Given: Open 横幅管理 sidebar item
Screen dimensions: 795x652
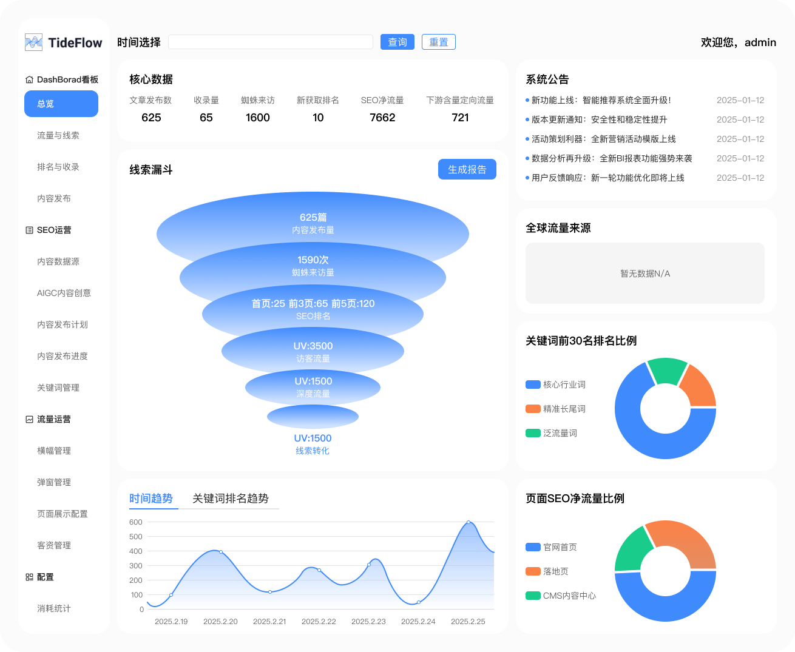Looking at the screenshot, I should tap(54, 451).
